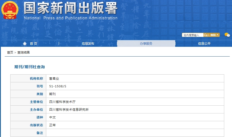Click the national emblem logo
Viewport: 232px width, 137px height.
point(11,10)
